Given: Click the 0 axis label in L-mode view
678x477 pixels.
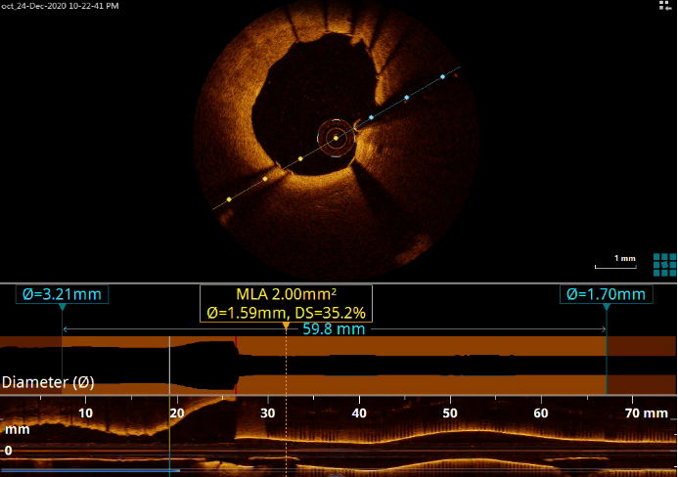Looking at the screenshot, I should coord(8,451).
